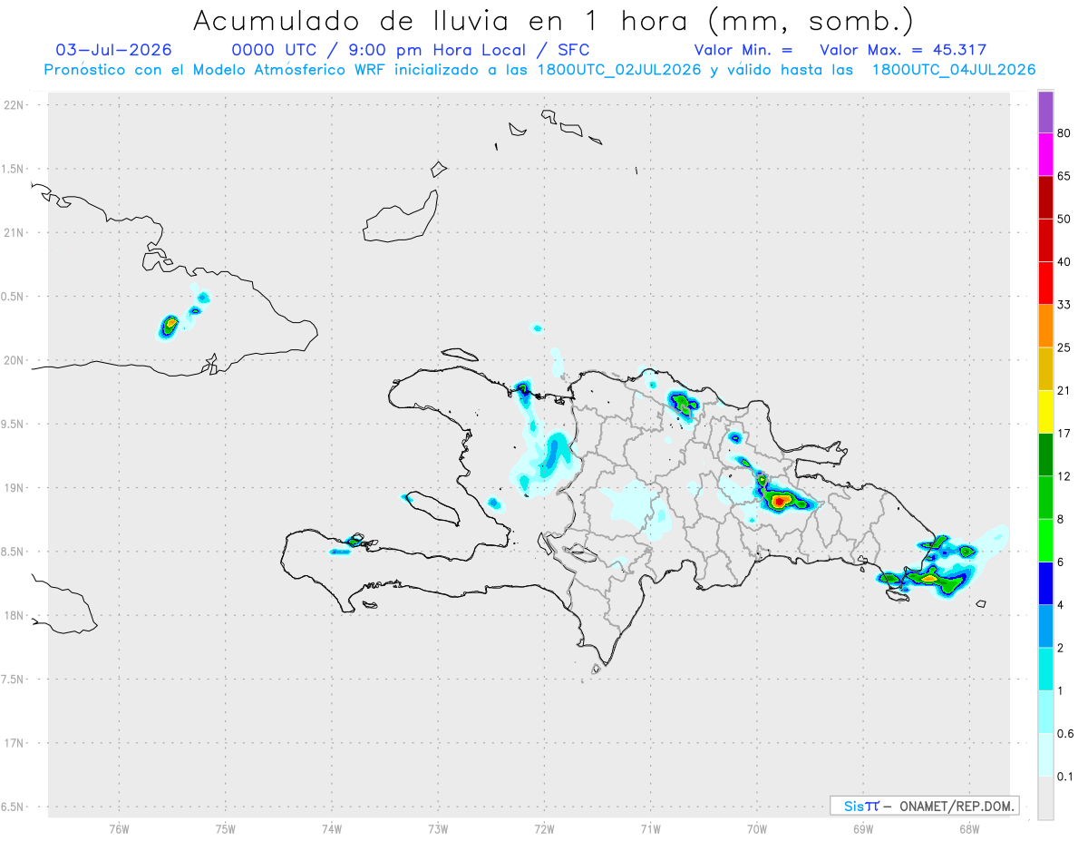Select the orange colorbar segment between 25 and 33

1045,326
